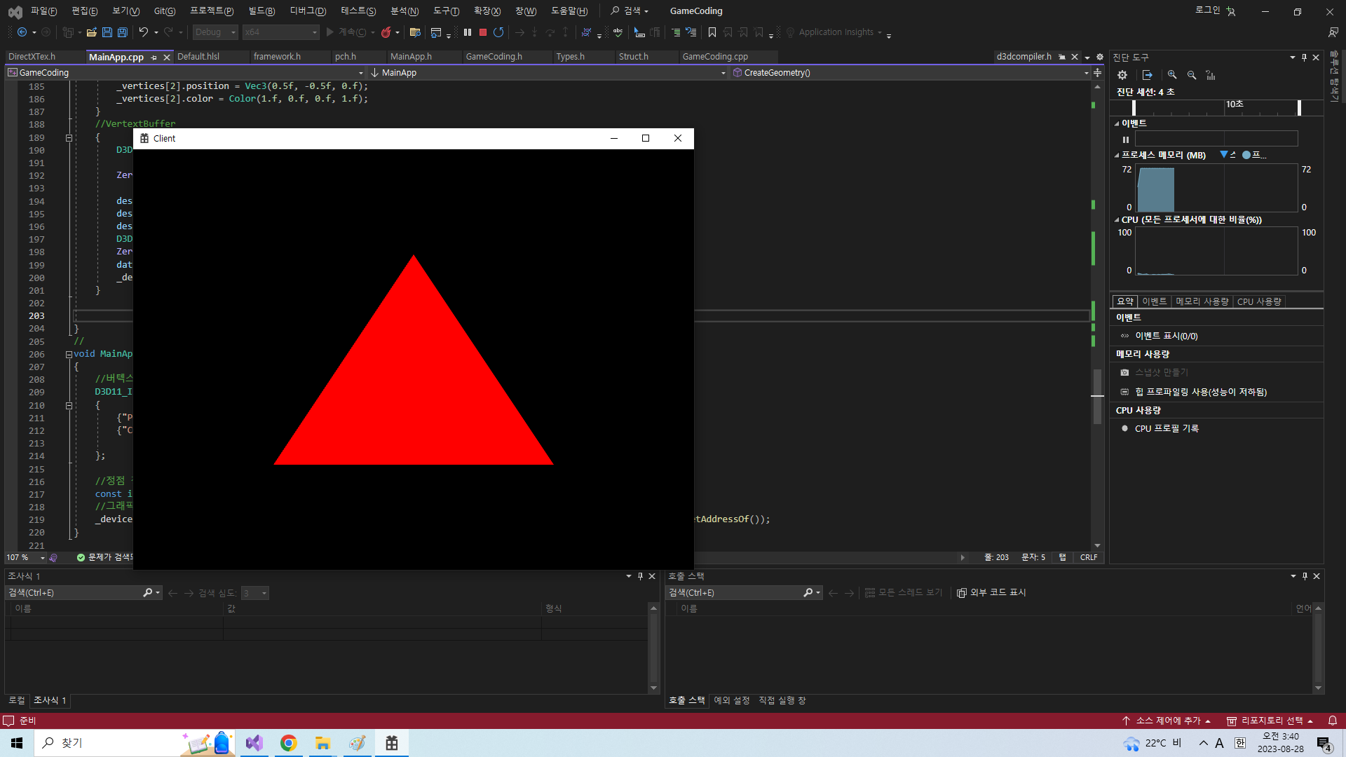Click the Continue (계속) button

(x=347, y=32)
